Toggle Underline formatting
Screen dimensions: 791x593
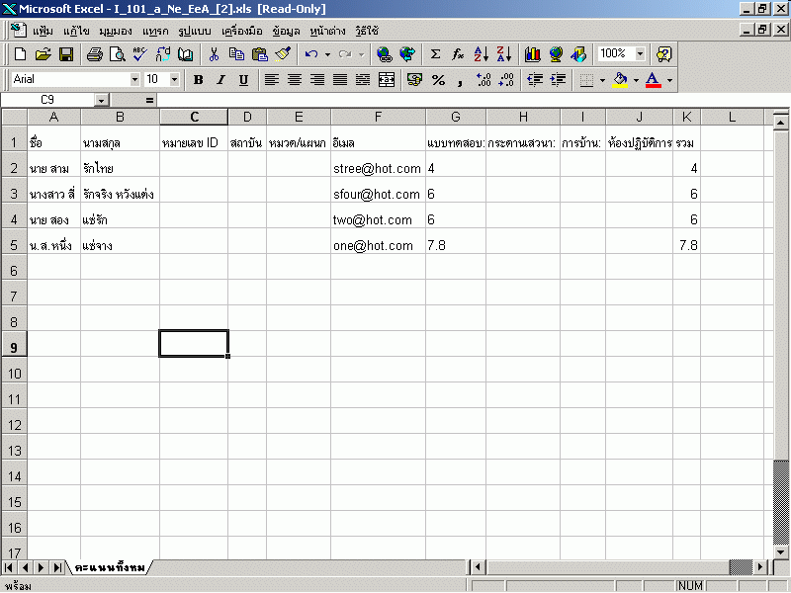pyautogui.click(x=243, y=79)
